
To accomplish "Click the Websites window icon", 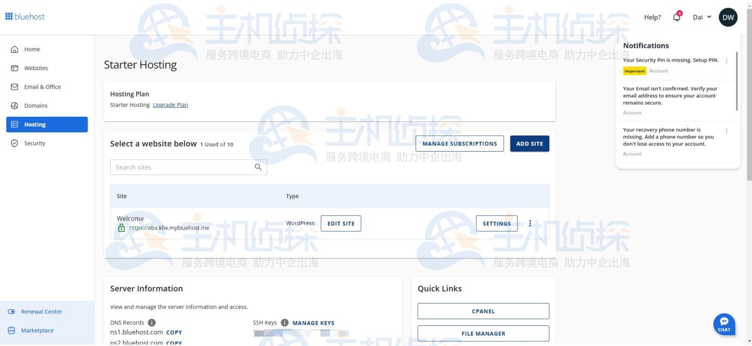I will [x=15, y=68].
